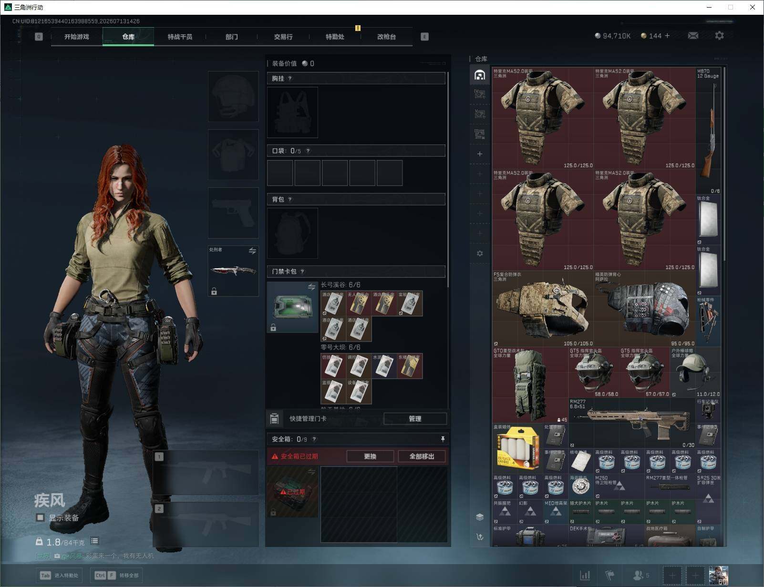Select the 精英防弹背心 vest item
This screenshot has width=764, height=587.
(x=645, y=309)
